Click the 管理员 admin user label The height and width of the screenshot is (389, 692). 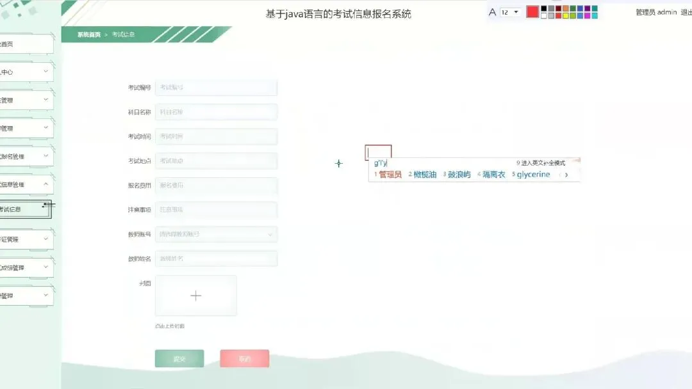pos(656,12)
